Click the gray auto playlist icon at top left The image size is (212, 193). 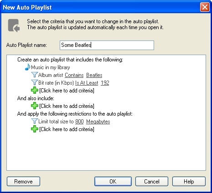click(14, 25)
